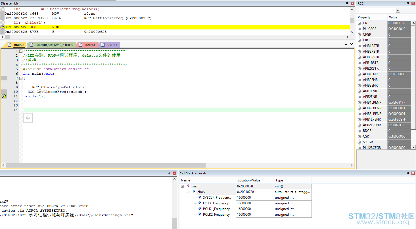The width and height of the screenshot is (416, 229).
Task: Select the CSR value 0x1E000000
Action: tap(399, 136)
